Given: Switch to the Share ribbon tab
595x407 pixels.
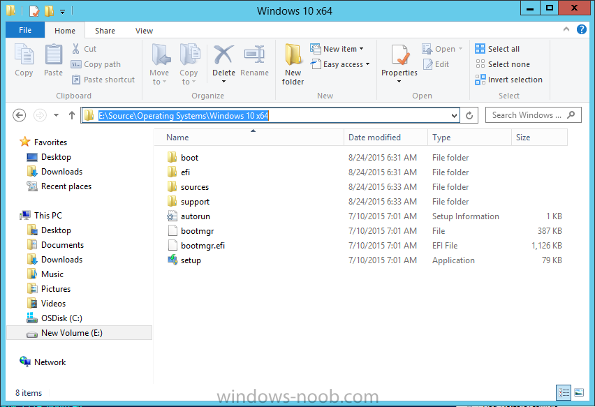Looking at the screenshot, I should point(105,31).
